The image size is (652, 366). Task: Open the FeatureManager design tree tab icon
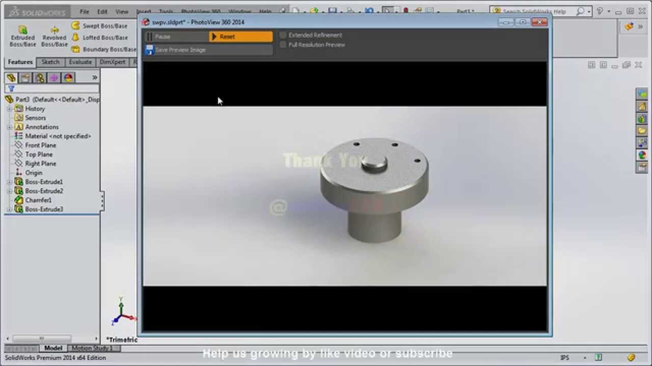(x=11, y=78)
